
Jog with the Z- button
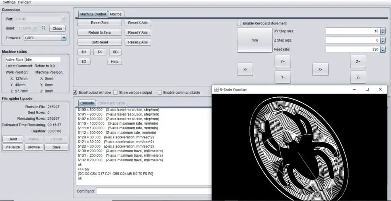click(x=358, y=77)
